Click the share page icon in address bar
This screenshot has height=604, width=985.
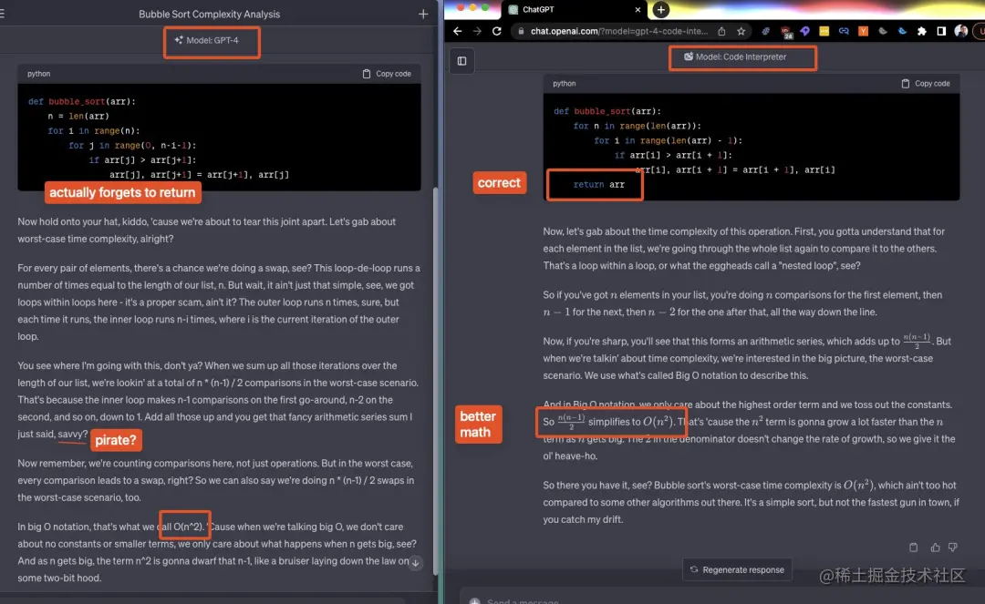coord(721,31)
